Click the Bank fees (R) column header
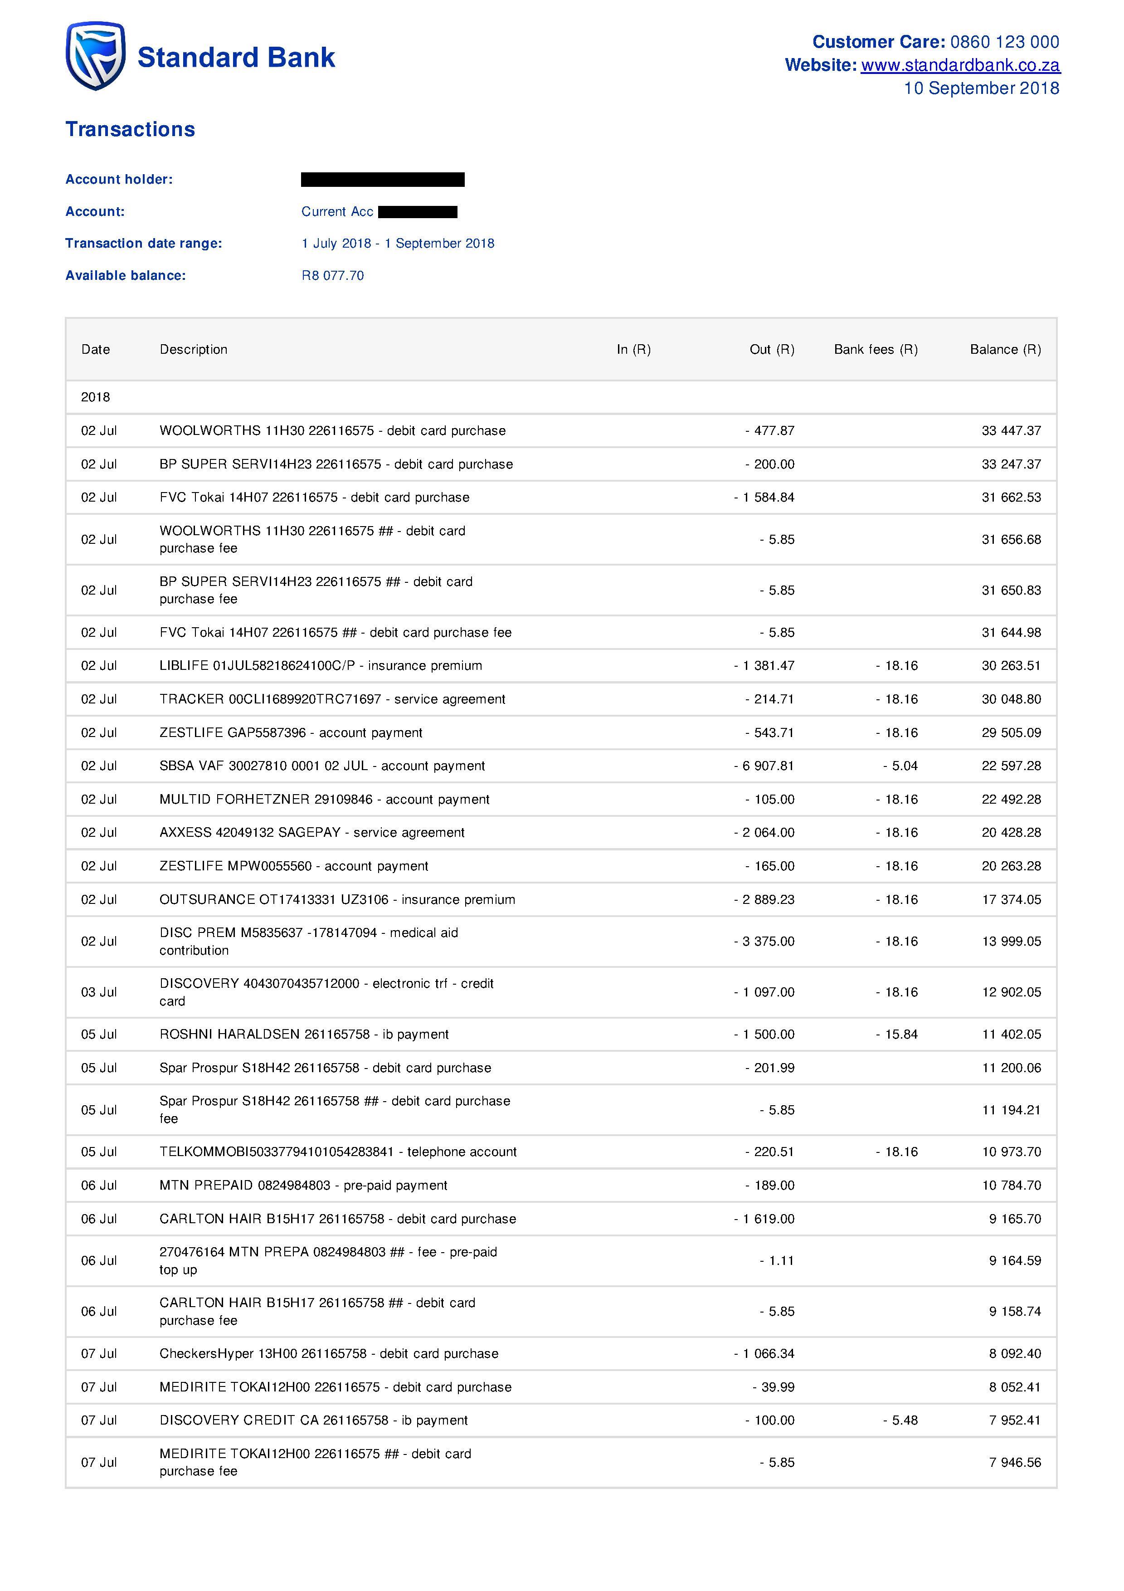The image size is (1124, 1591). [x=876, y=350]
